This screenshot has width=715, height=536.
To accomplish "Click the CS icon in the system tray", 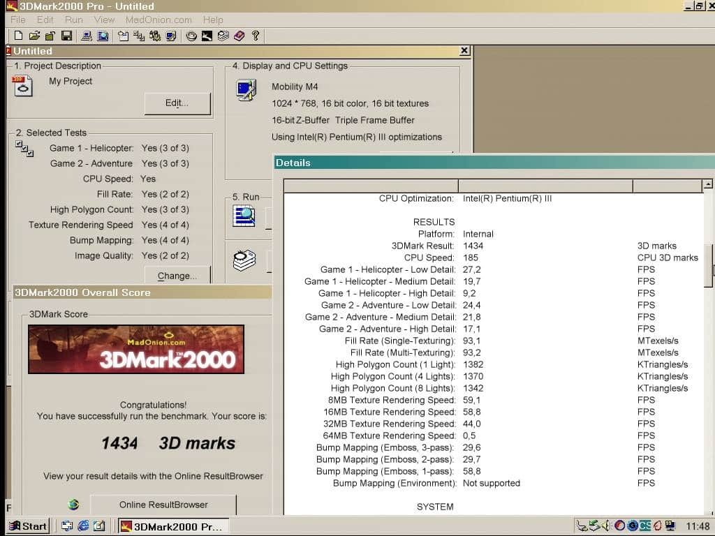I will tap(644, 526).
